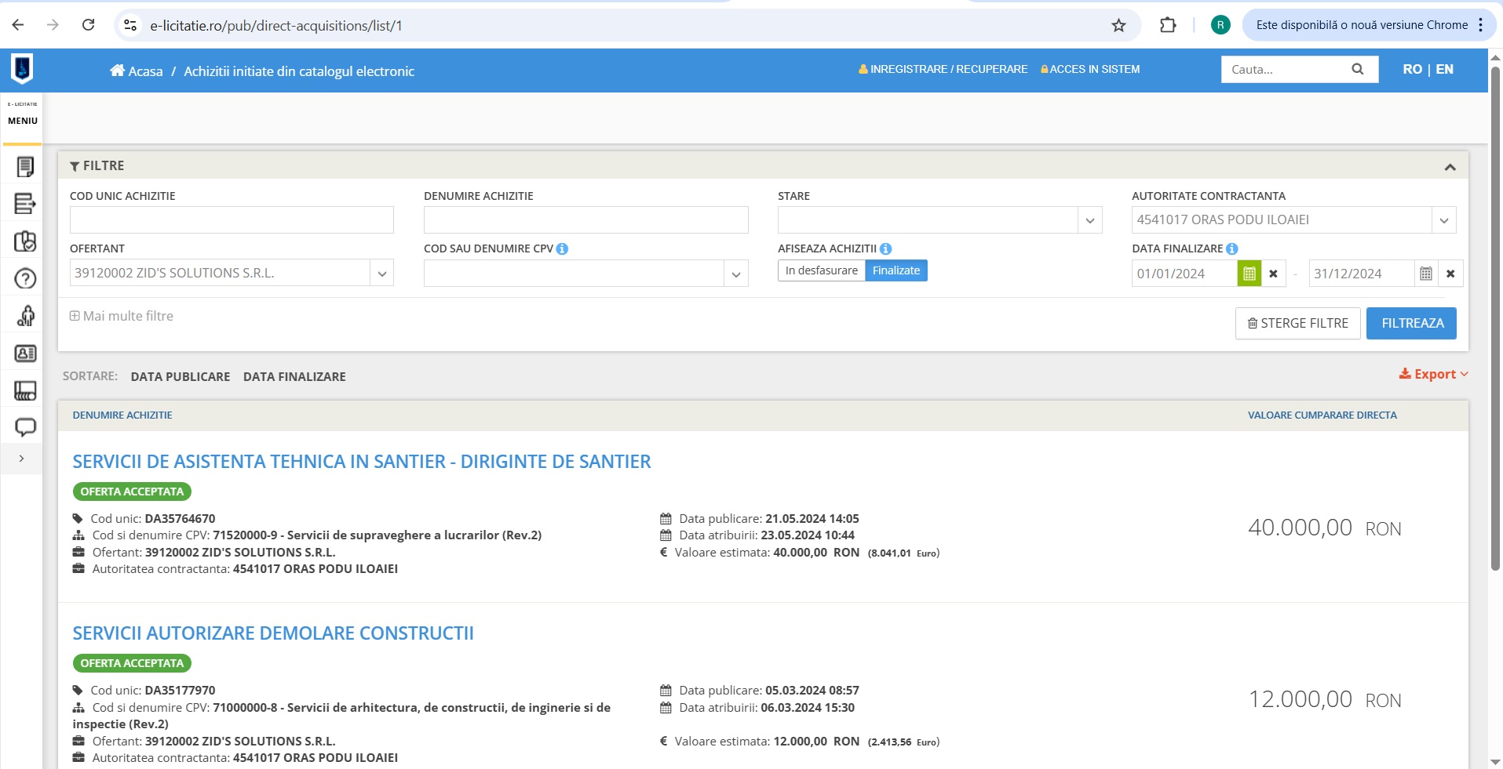Collapse the FILTRE panel

point(1450,166)
